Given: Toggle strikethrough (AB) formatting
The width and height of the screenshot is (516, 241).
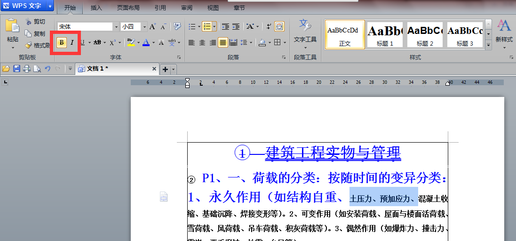Looking at the screenshot, I should click(x=97, y=42).
